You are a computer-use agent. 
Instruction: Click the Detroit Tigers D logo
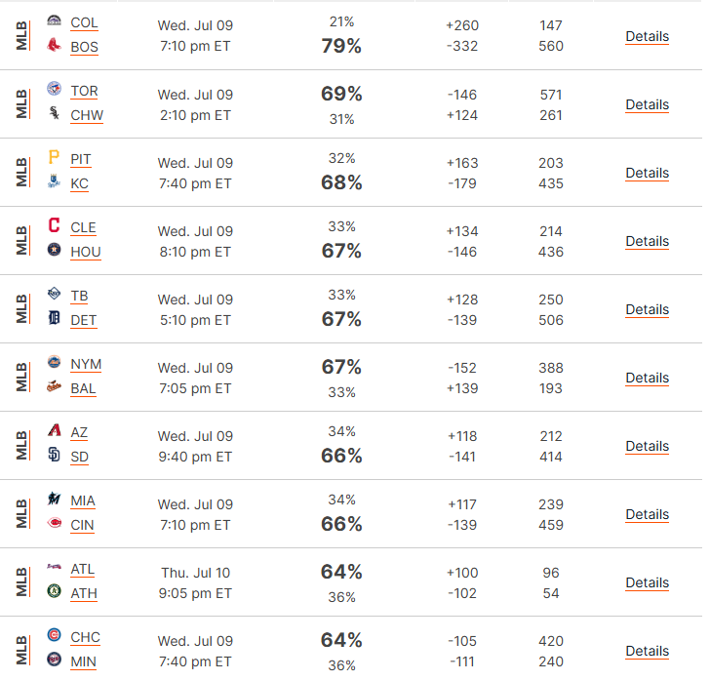[54, 318]
